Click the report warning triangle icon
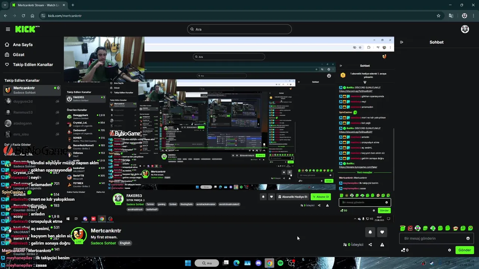479x269 pixels. (x=382, y=245)
